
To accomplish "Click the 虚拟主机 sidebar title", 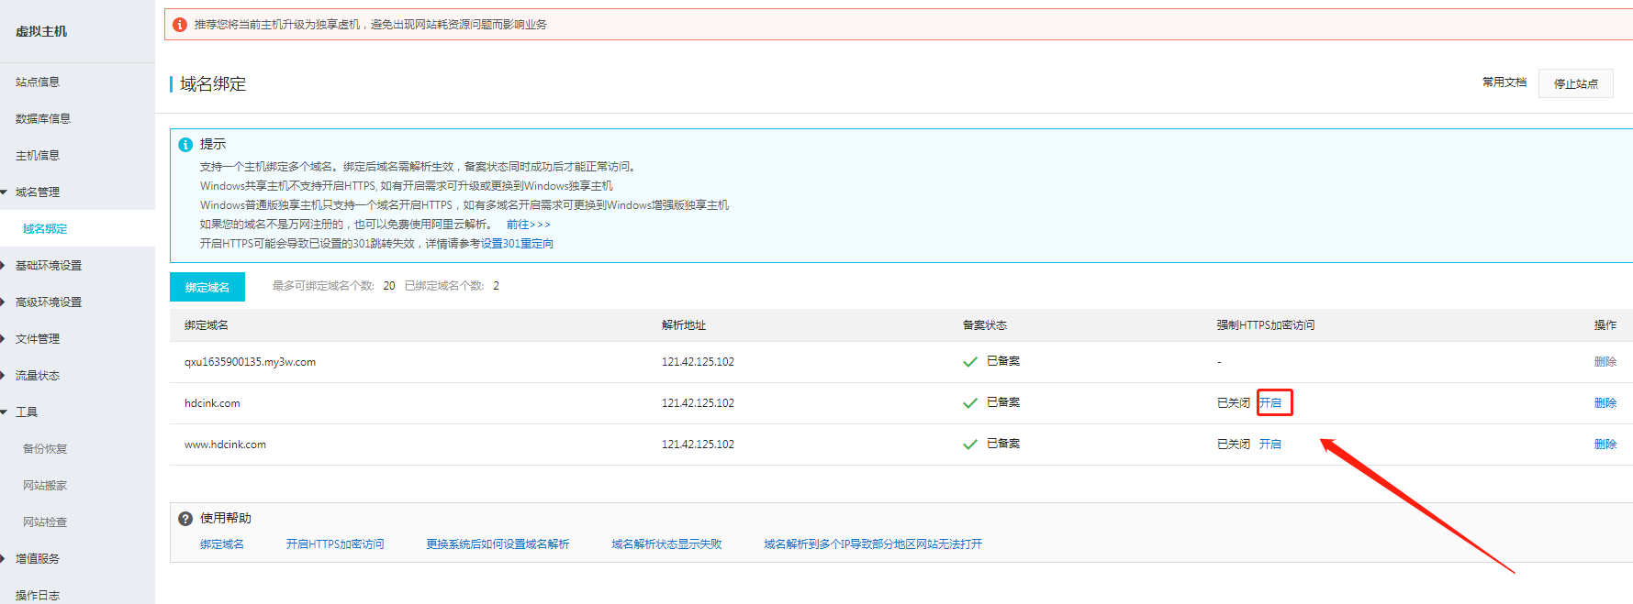I will click(41, 31).
